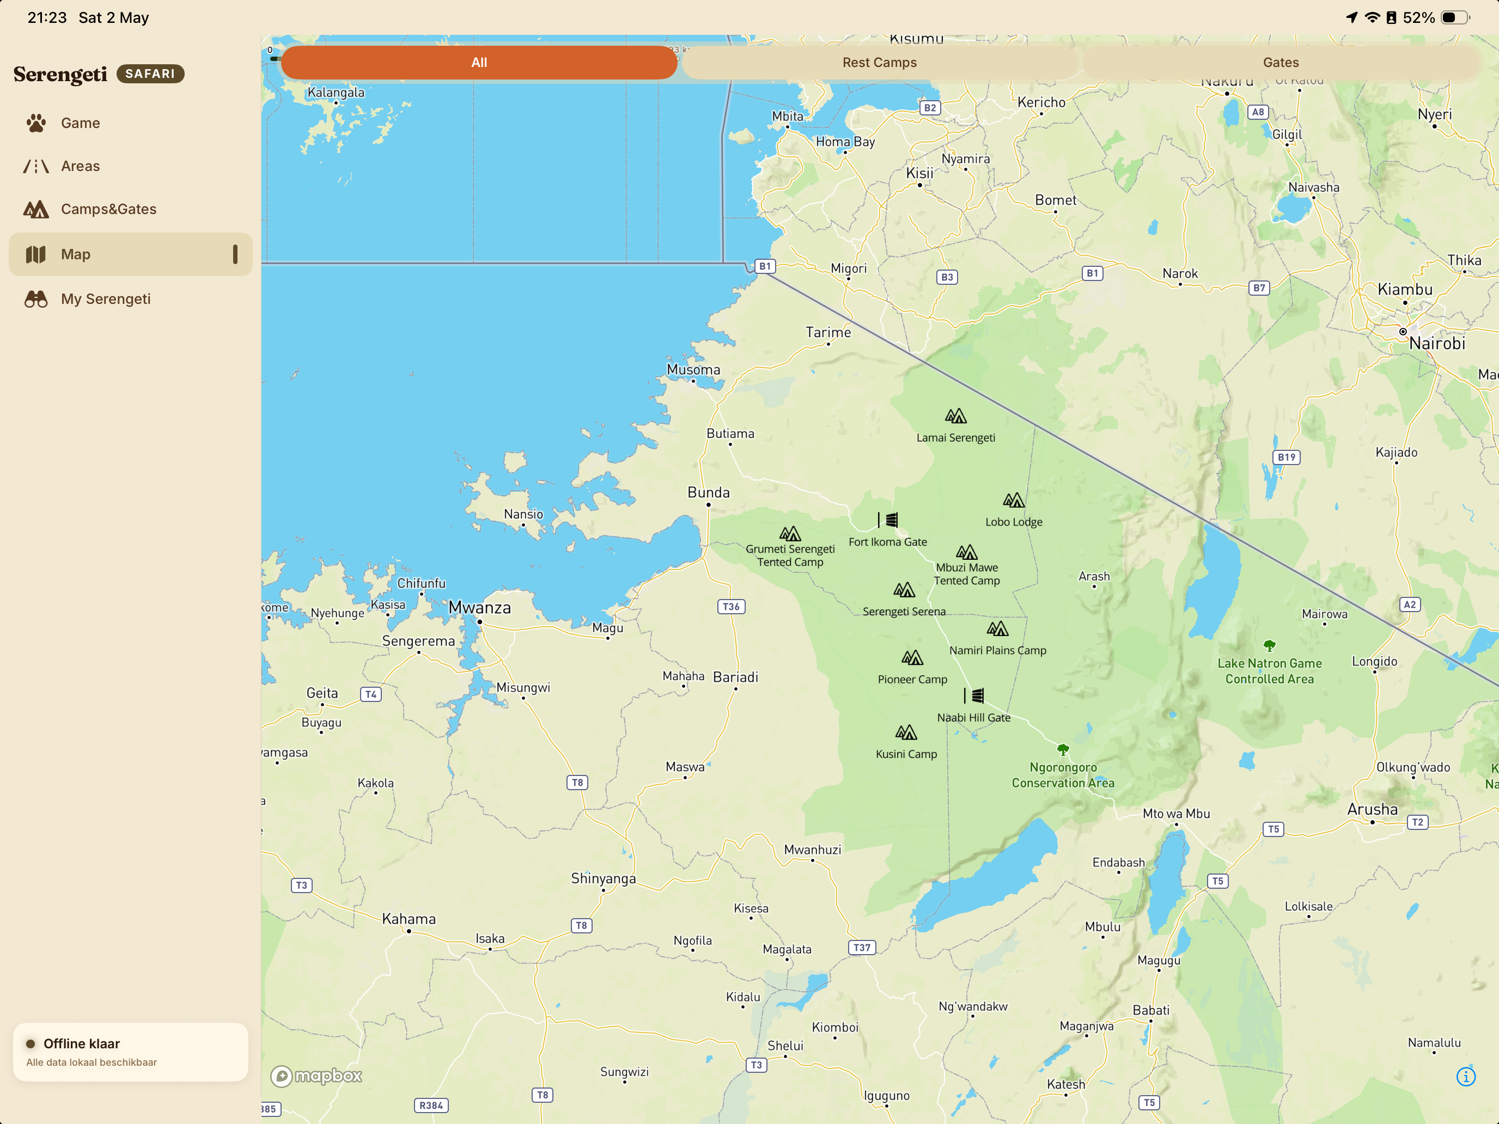The image size is (1499, 1124).
Task: Tap the Serengeti Safari app title
Action: pos(99,74)
